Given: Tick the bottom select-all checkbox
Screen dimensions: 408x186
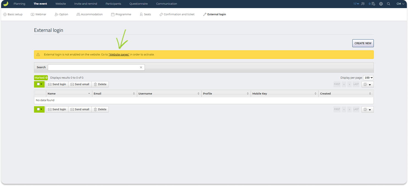Looking at the screenshot, I should [38, 110].
